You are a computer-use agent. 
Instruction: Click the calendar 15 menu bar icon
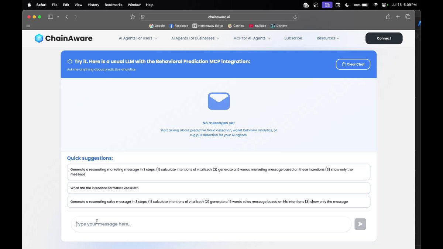click(x=338, y=5)
